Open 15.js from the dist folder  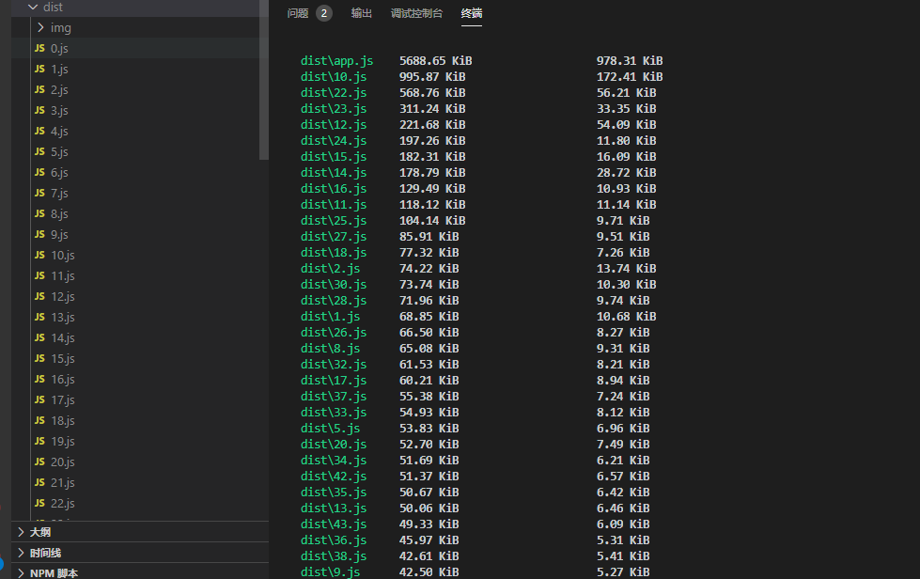63,358
